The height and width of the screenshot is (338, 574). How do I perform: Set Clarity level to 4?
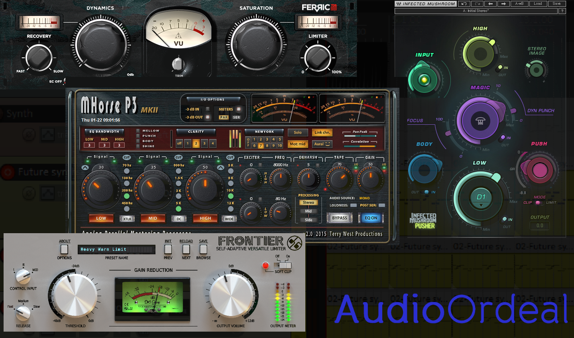[213, 143]
